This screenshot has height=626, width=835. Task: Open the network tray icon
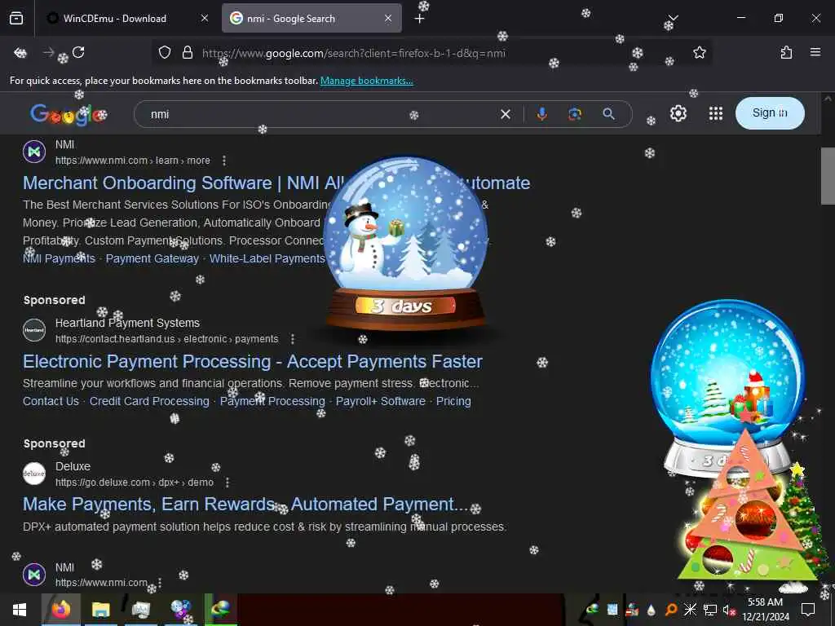click(710, 610)
